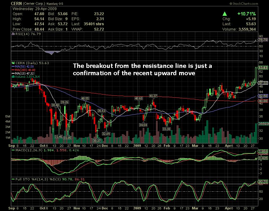This screenshot has width=269, height=211.
Task: Click the +10.71% percent change
Action: (x=247, y=14)
